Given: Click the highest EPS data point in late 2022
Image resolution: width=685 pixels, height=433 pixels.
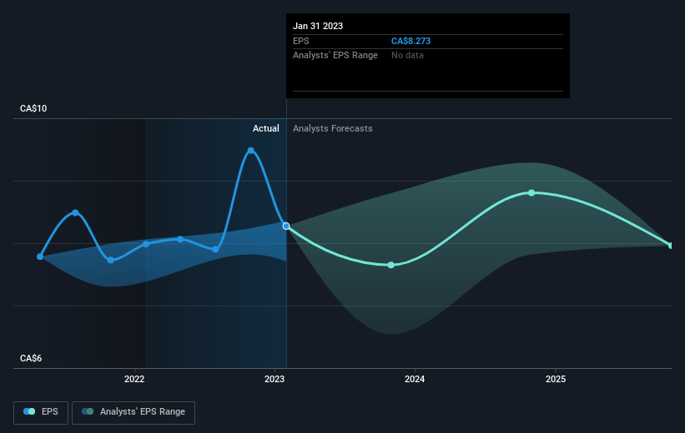Looking at the screenshot, I should 251,151.
